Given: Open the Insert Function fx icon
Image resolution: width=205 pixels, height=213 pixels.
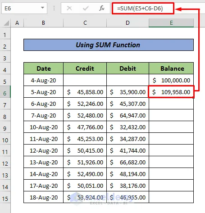Looking at the screenshot, I should pos(102,8).
